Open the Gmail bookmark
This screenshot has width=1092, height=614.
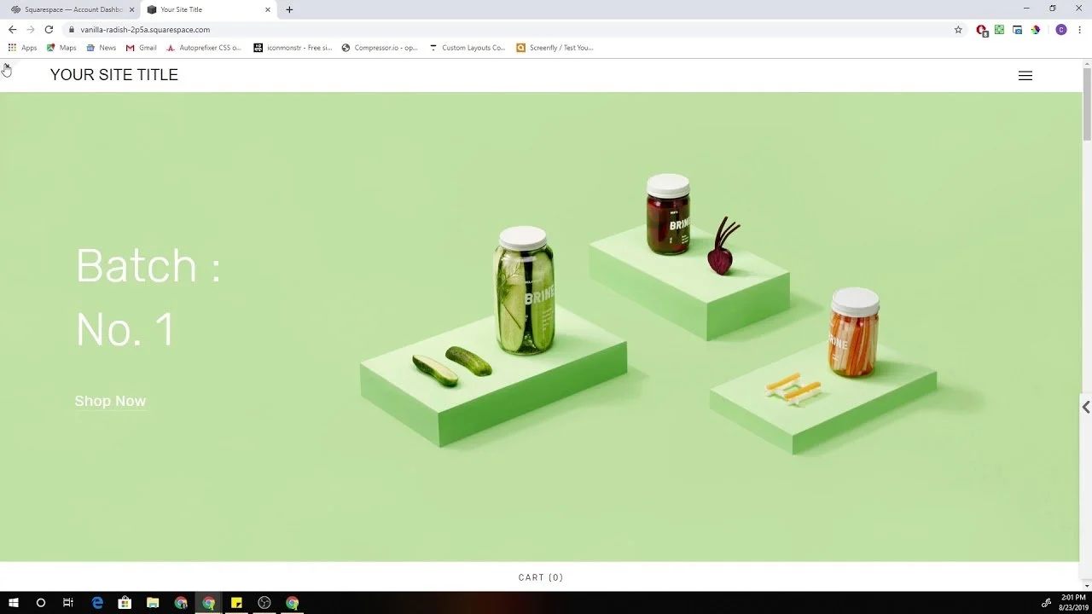coord(142,48)
